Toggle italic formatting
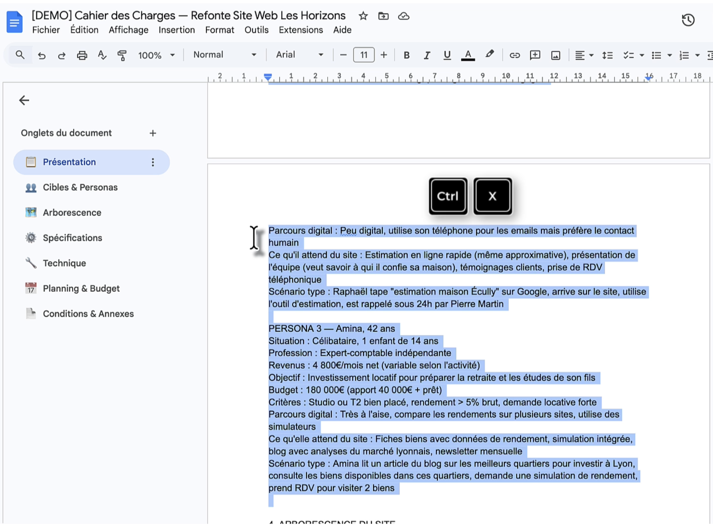Viewport: 713px width, 530px height. pos(427,55)
